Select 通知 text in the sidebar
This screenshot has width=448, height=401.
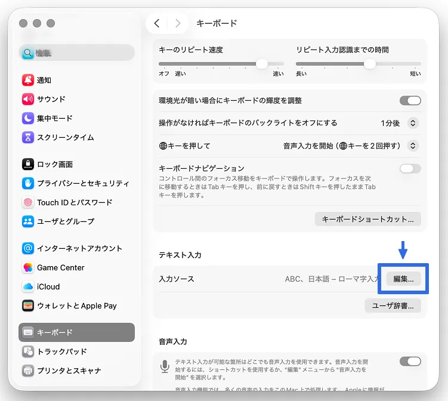pyautogui.click(x=44, y=81)
